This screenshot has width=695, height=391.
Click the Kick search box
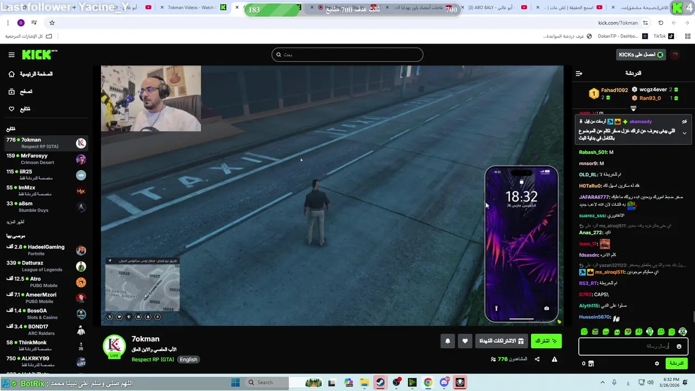(347, 54)
